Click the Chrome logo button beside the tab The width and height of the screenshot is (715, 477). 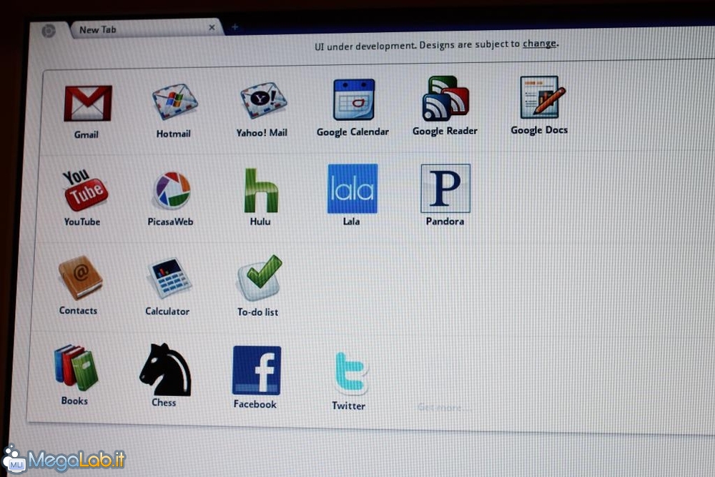(49, 31)
